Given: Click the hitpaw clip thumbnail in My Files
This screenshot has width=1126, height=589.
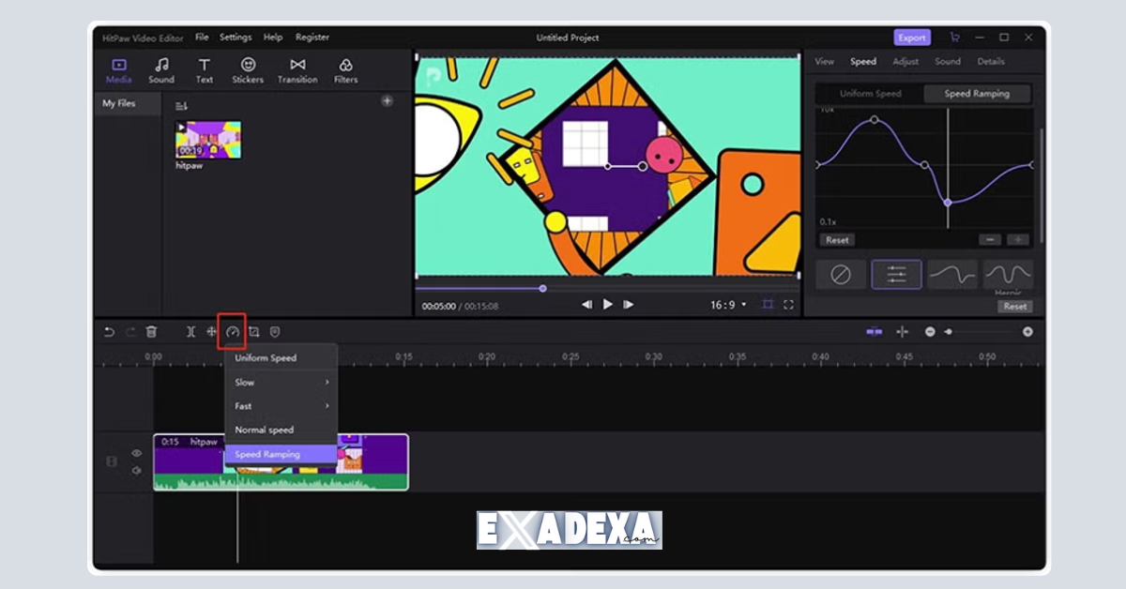Looking at the screenshot, I should [206, 141].
